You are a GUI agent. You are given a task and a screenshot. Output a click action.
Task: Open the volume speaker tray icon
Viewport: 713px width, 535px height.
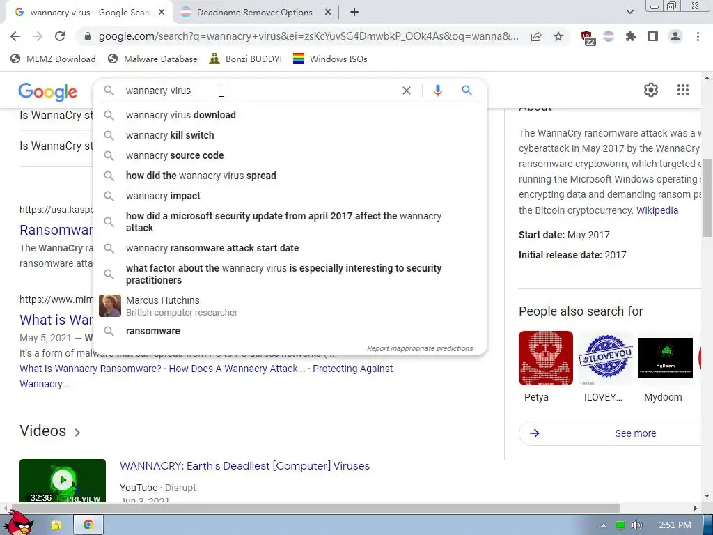click(636, 525)
